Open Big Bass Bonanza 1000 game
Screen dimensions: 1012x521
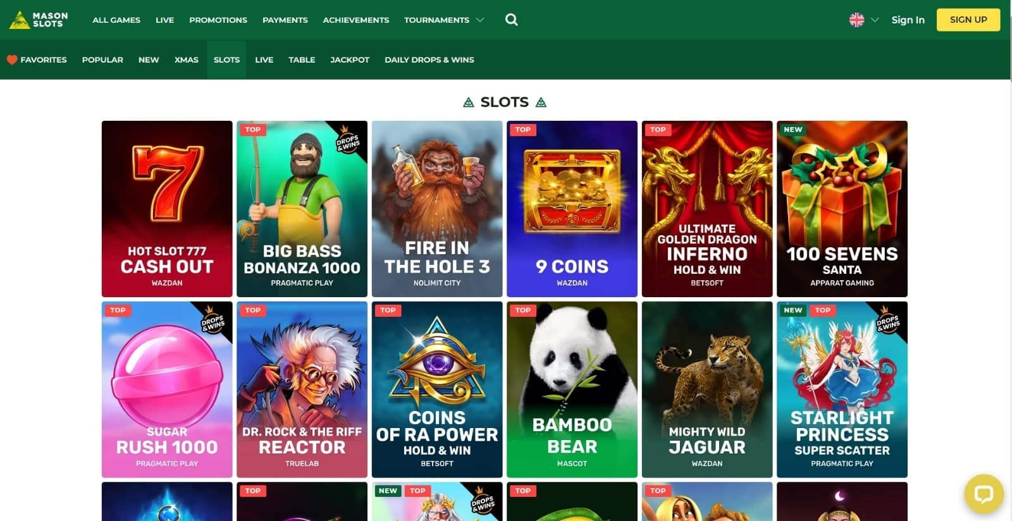(302, 209)
